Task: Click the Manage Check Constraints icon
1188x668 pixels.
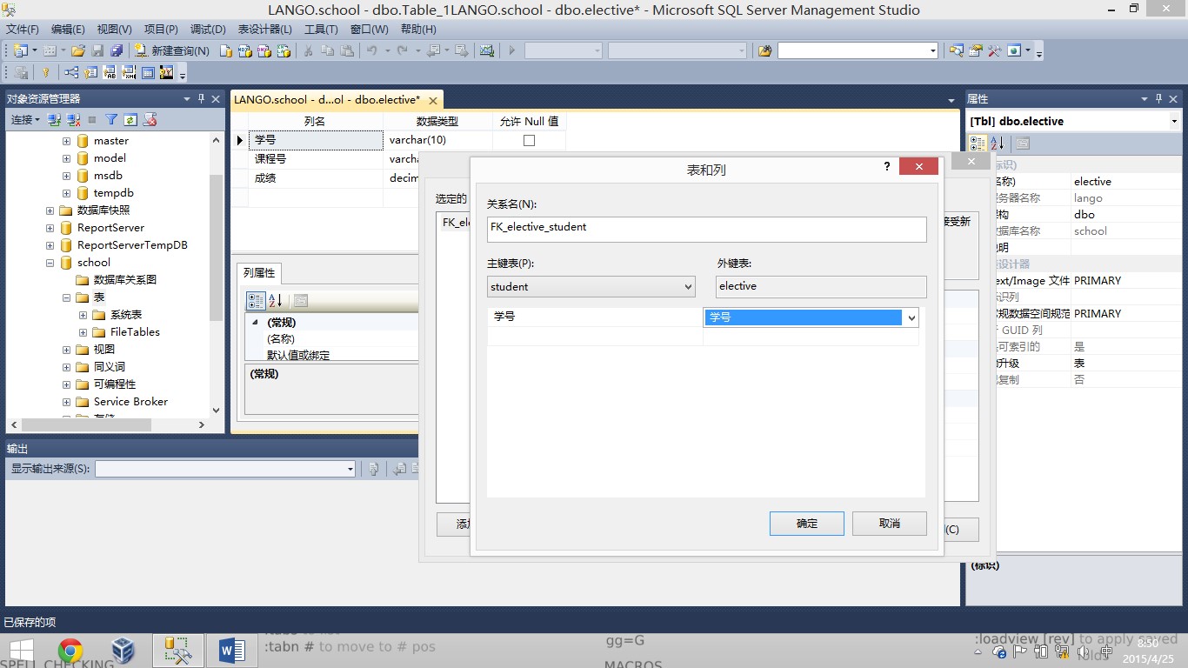Action: [148, 72]
